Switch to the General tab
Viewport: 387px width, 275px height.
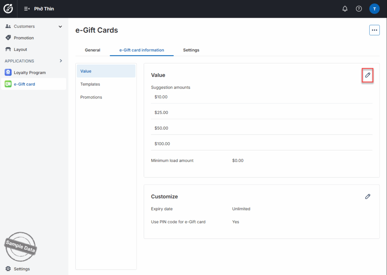click(92, 50)
